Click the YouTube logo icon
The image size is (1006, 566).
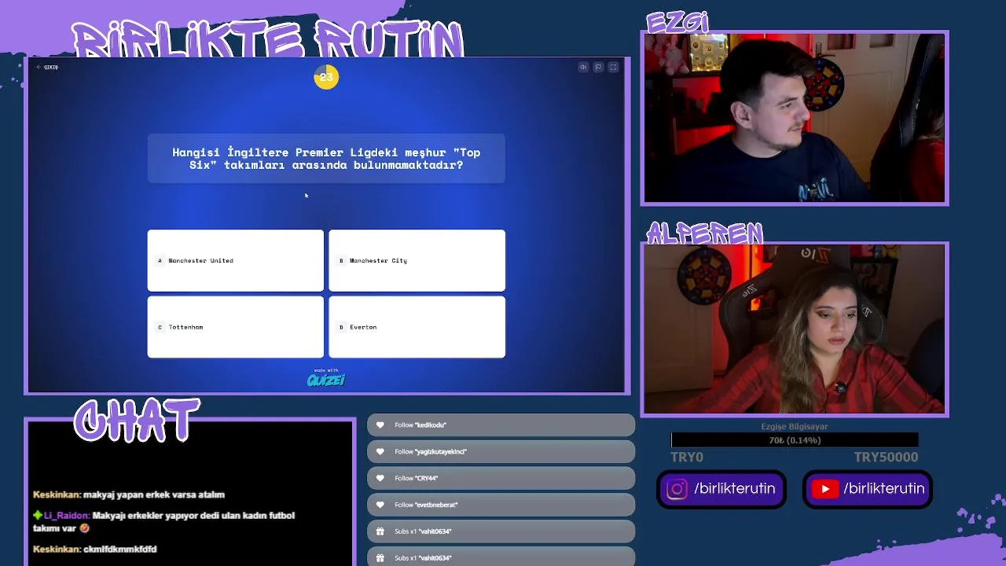pos(824,489)
